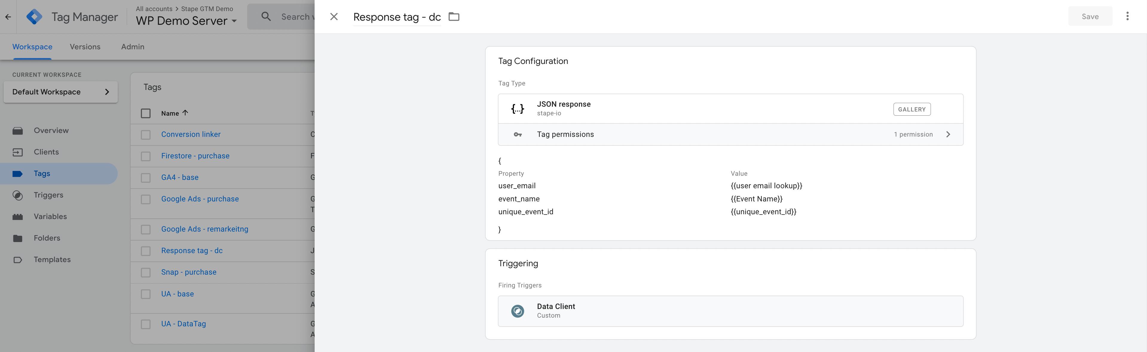
Task: Click the folder icon next to tag name
Action: 454,16
